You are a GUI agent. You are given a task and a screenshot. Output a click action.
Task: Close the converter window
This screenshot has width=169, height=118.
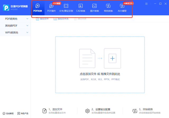[166, 4]
